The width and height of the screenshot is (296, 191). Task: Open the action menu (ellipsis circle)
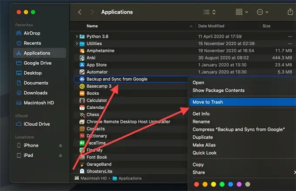pyautogui.click(x=262, y=12)
